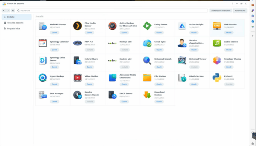The width and height of the screenshot is (256, 146).
Task: Refresh the package list
Action: click(13, 10)
